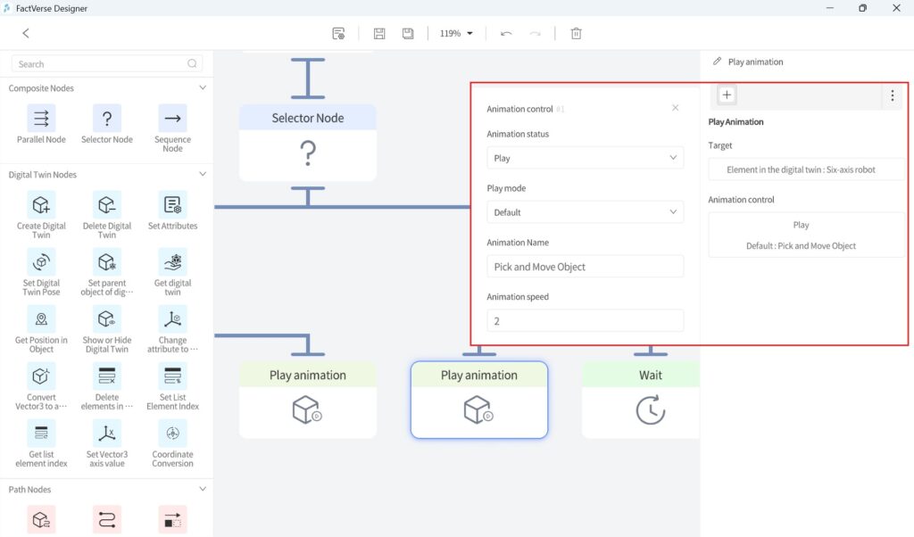Click the Save icon in toolbar

378,33
